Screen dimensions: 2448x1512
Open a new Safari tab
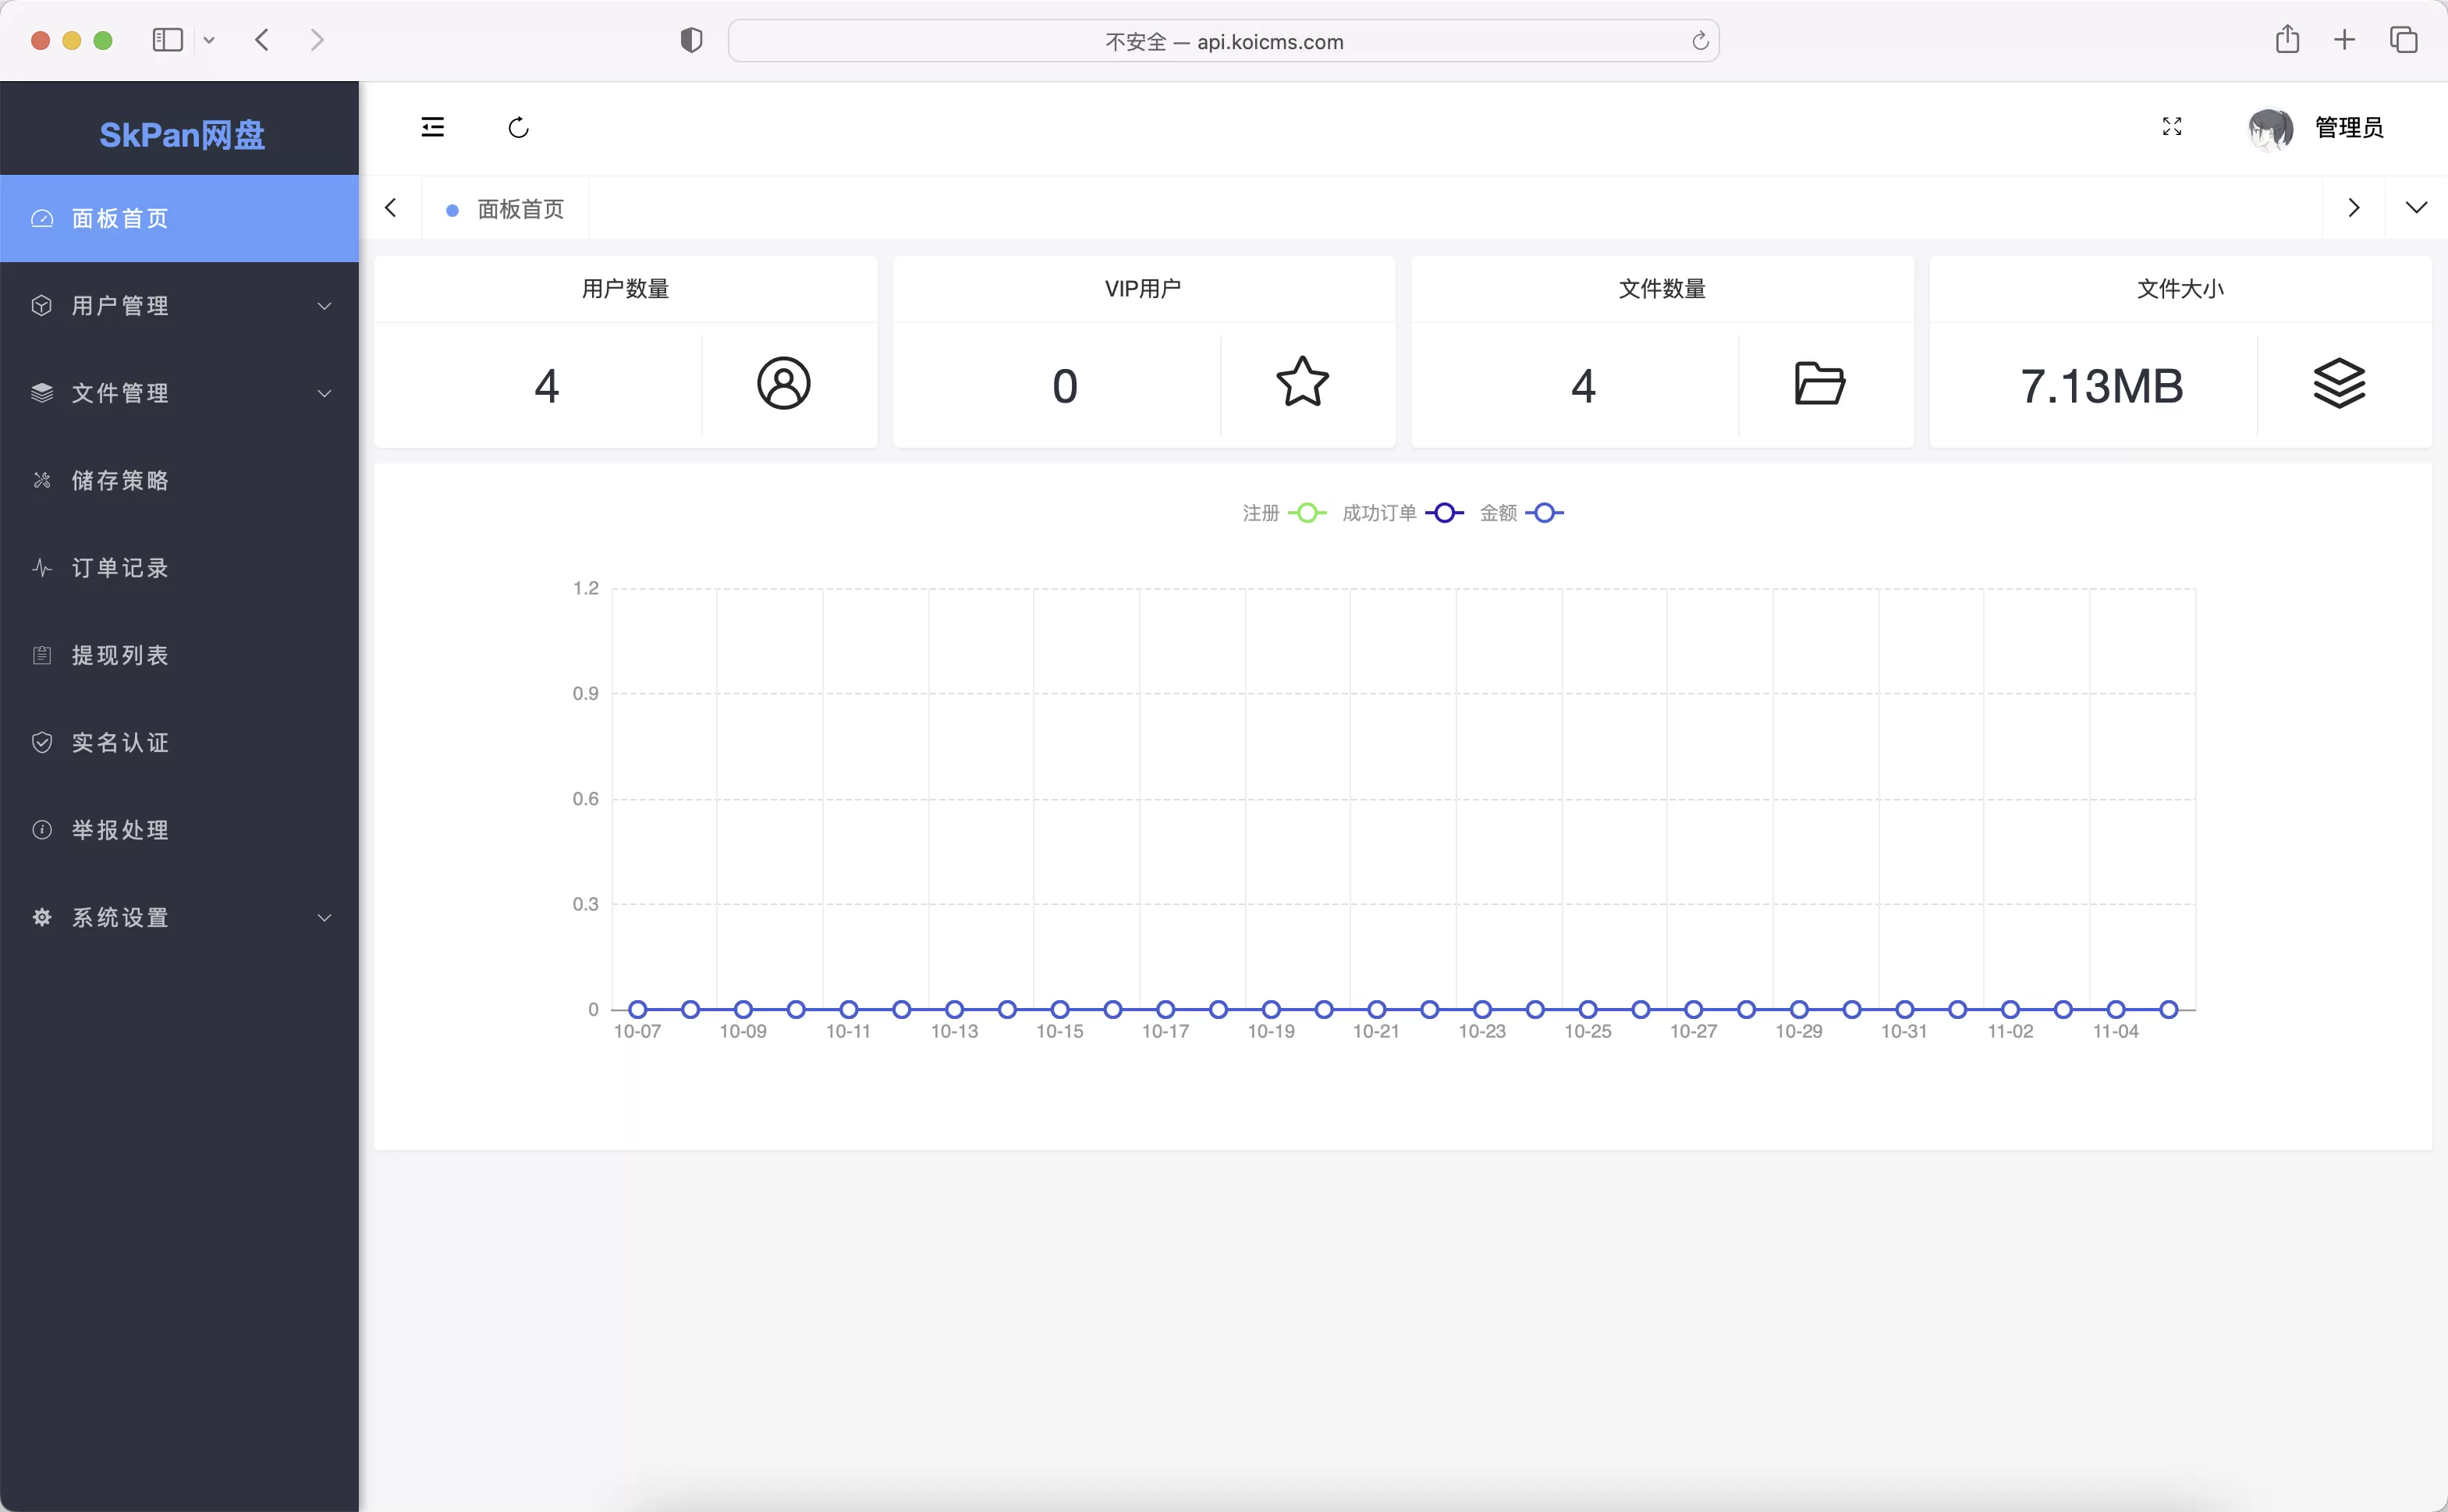2344,40
